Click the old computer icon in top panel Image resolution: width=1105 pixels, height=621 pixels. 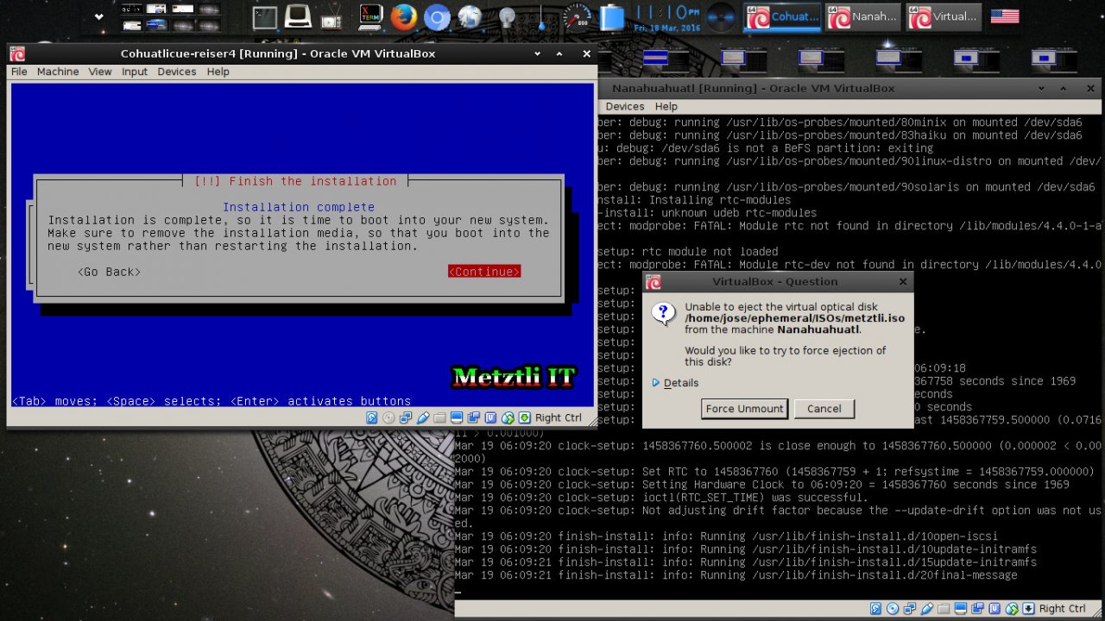pos(298,16)
